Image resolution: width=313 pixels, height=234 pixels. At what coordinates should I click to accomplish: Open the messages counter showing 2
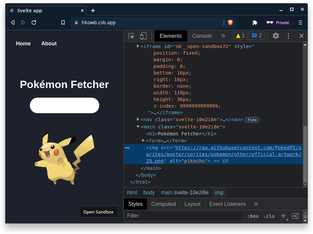[x=257, y=36]
